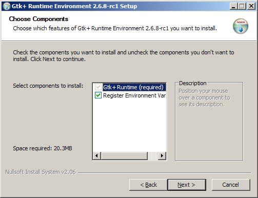Maximize the setup window
Image resolution: width=258 pixels, height=198 pixels.
tap(242, 6)
